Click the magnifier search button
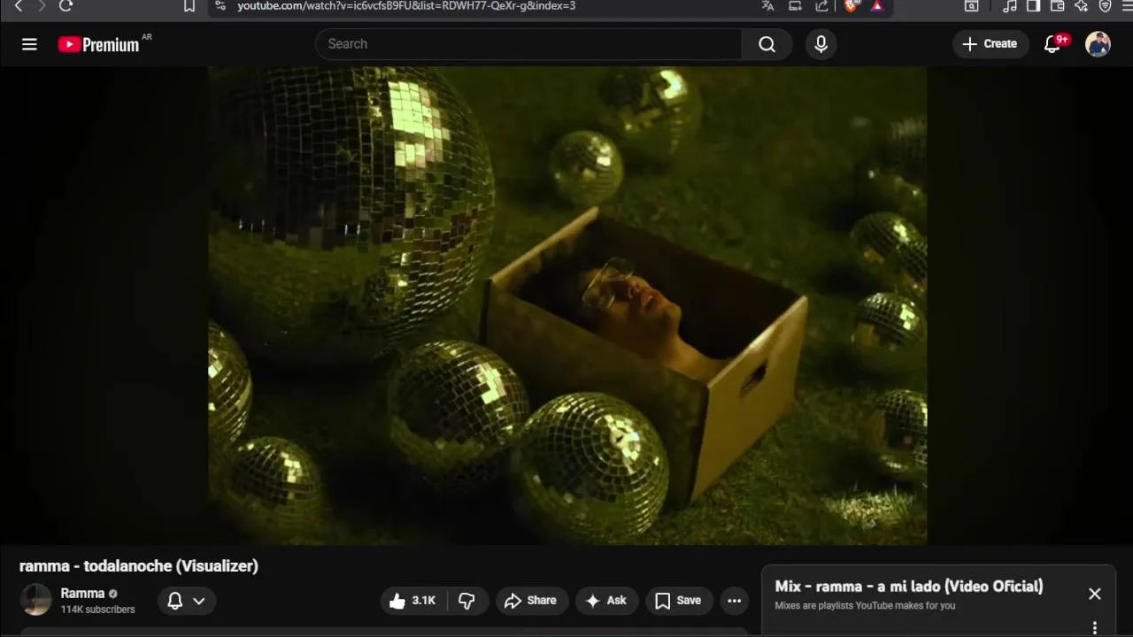Viewport: 1133px width, 637px height. pyautogui.click(x=767, y=44)
